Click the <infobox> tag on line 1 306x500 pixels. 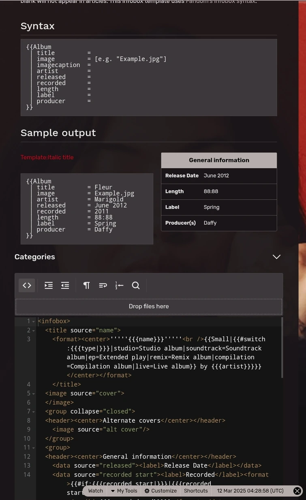54,321
